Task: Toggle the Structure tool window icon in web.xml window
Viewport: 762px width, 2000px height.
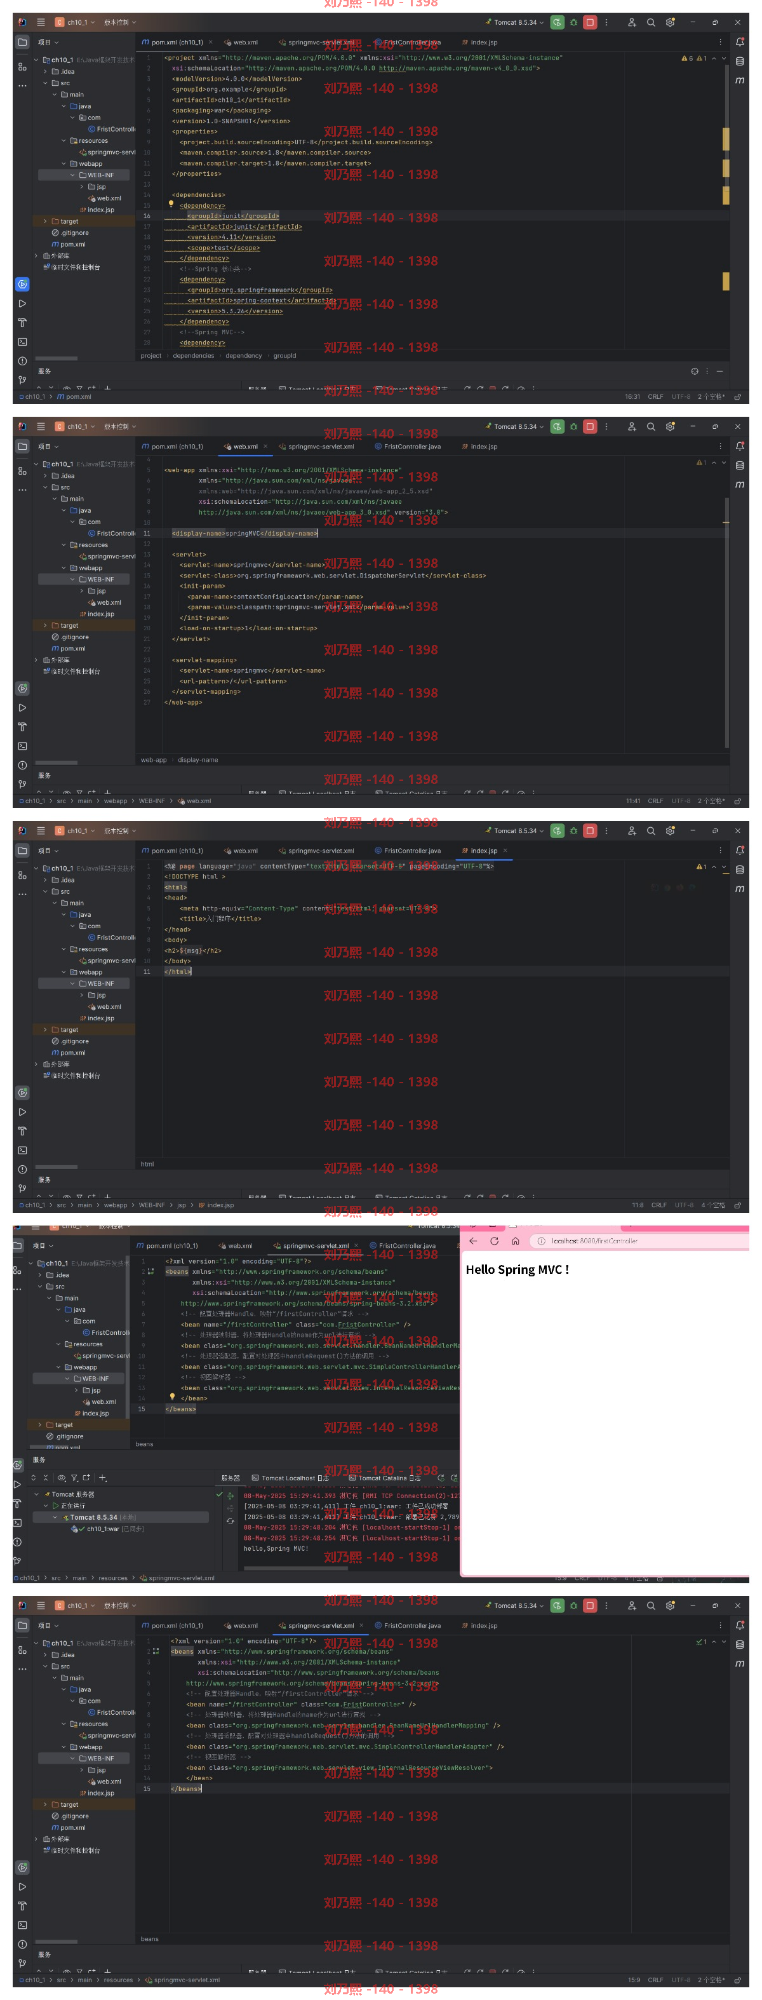Action: click(x=22, y=471)
